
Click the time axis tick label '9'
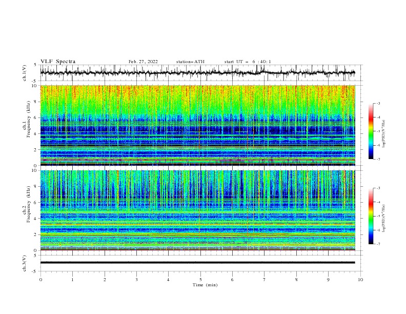point(328,280)
